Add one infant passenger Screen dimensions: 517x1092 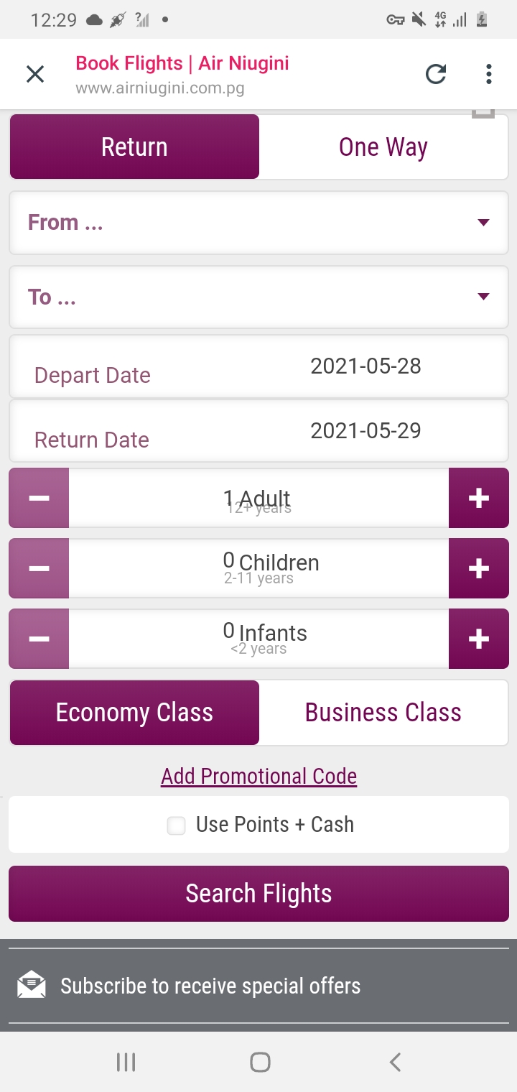[478, 639]
